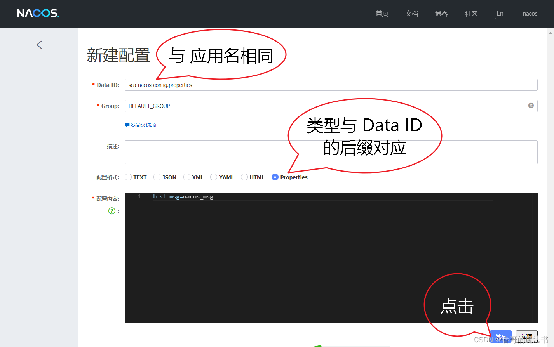Select the YAML config format
554x347 pixels.
(214, 177)
